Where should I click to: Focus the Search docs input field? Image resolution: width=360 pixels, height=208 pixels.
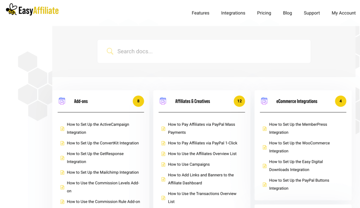point(211,51)
